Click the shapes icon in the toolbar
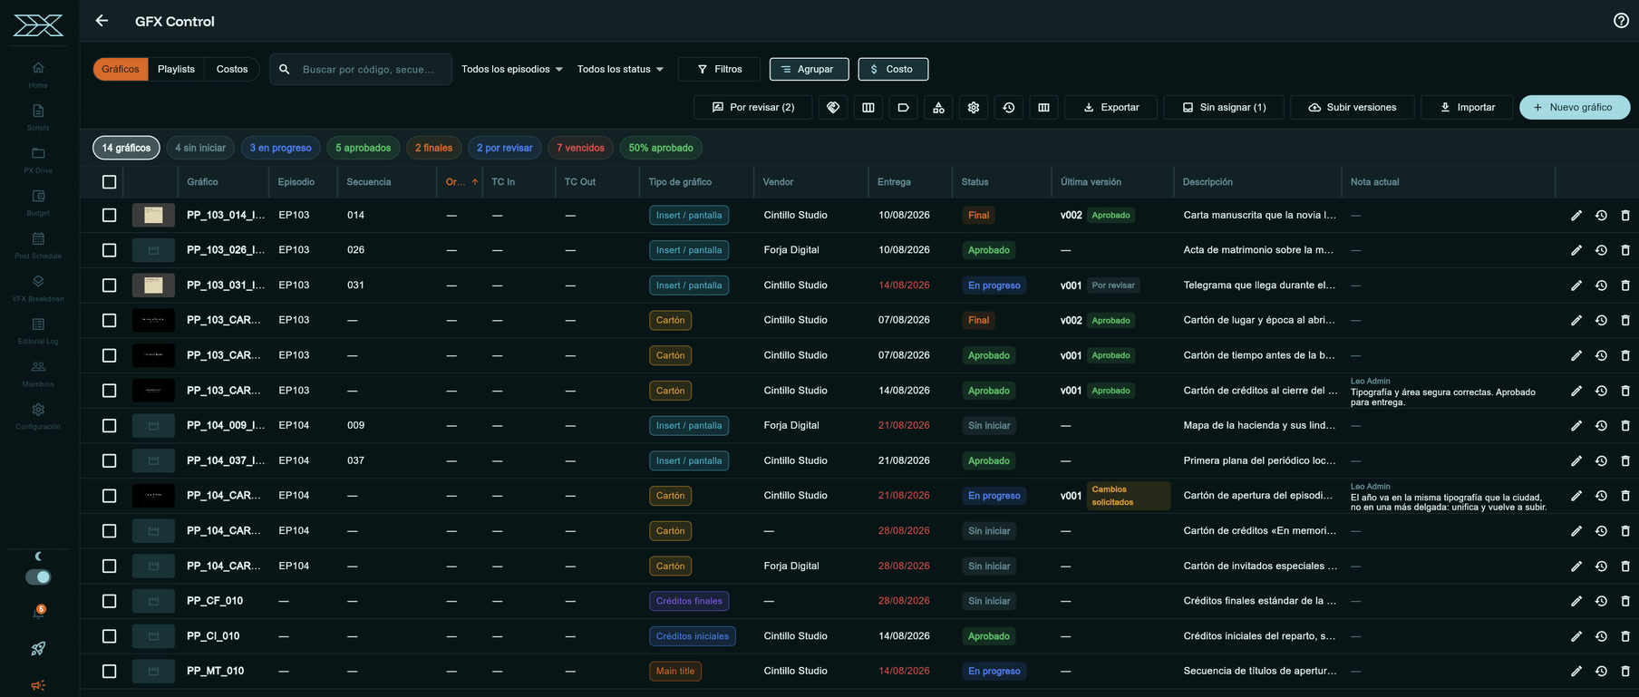Image resolution: width=1639 pixels, height=697 pixels. pyautogui.click(x=938, y=107)
